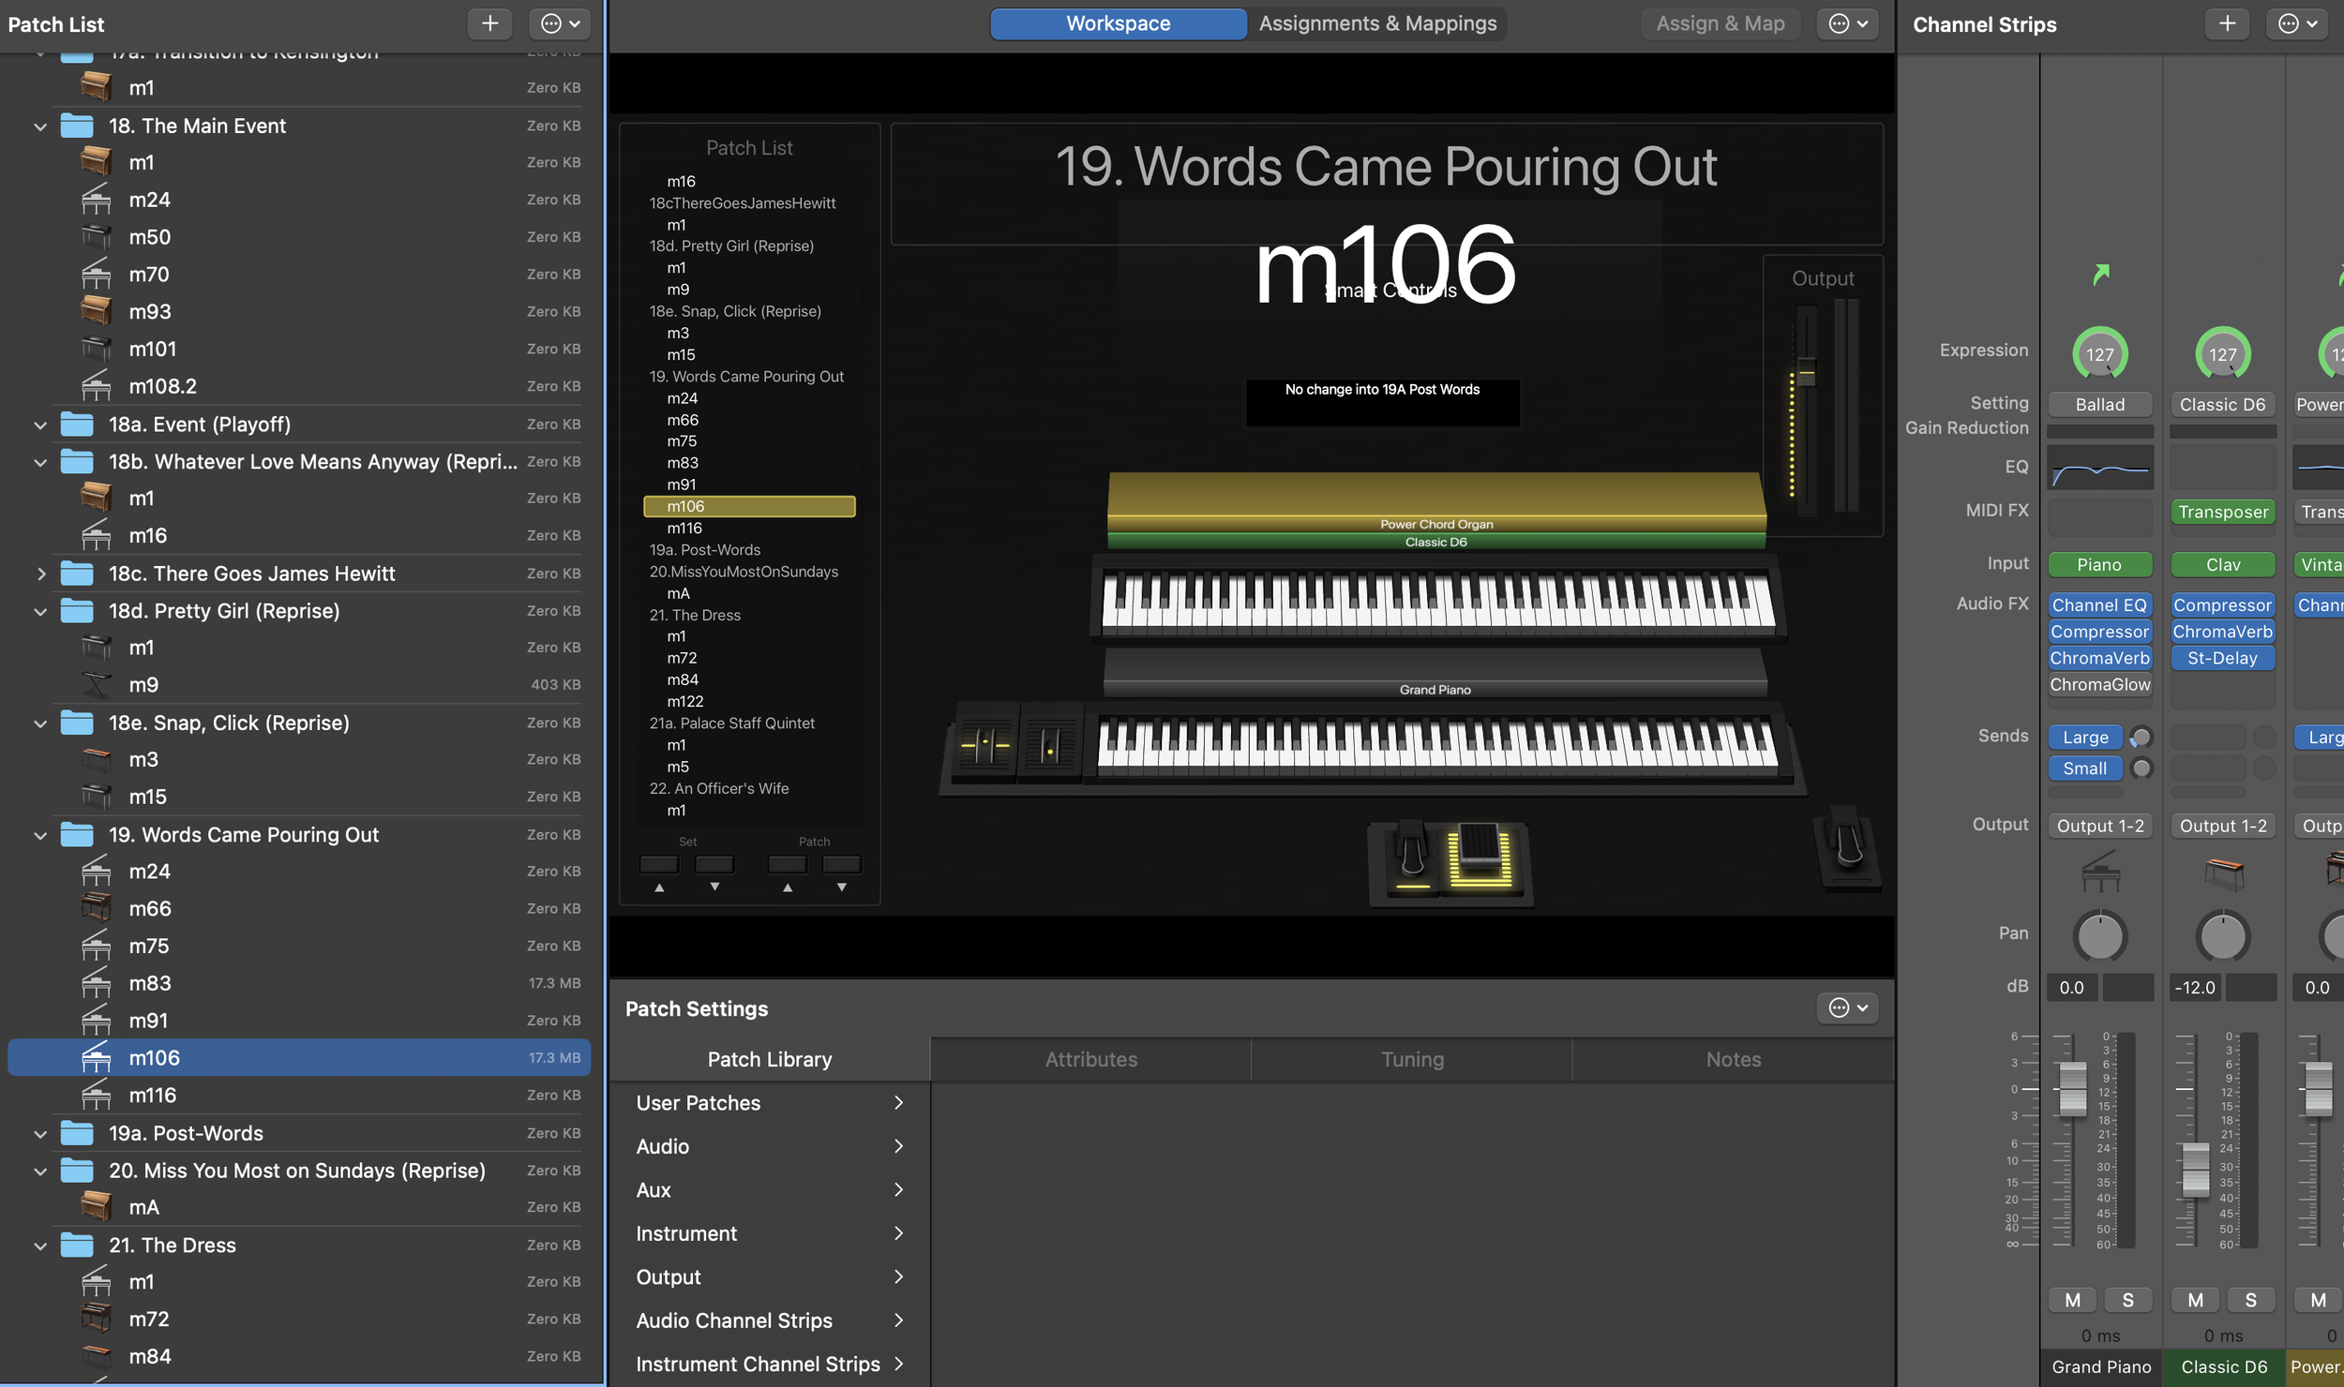Mute the Grand Piano channel strip
Image resolution: width=2344 pixels, height=1387 pixels.
[2072, 1300]
